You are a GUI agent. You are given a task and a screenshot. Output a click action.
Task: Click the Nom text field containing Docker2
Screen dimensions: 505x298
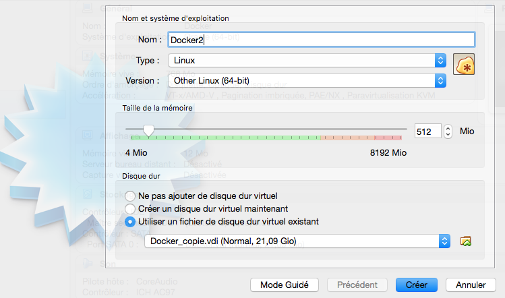tap(321, 40)
